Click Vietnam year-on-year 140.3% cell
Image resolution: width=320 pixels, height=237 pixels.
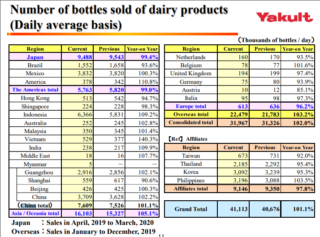[x=142, y=139]
